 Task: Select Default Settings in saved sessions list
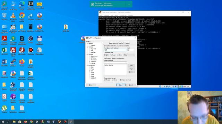[x=109, y=65]
